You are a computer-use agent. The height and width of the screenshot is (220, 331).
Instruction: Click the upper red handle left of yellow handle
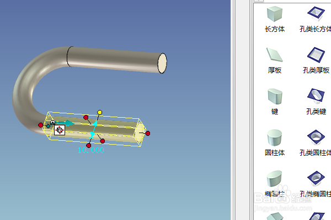pos(86,118)
